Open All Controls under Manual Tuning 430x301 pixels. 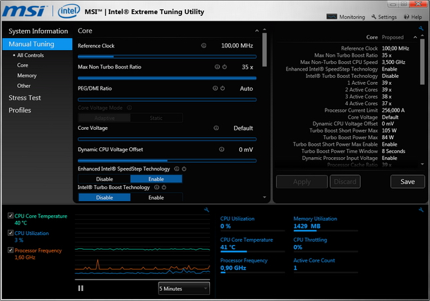[x=31, y=55]
